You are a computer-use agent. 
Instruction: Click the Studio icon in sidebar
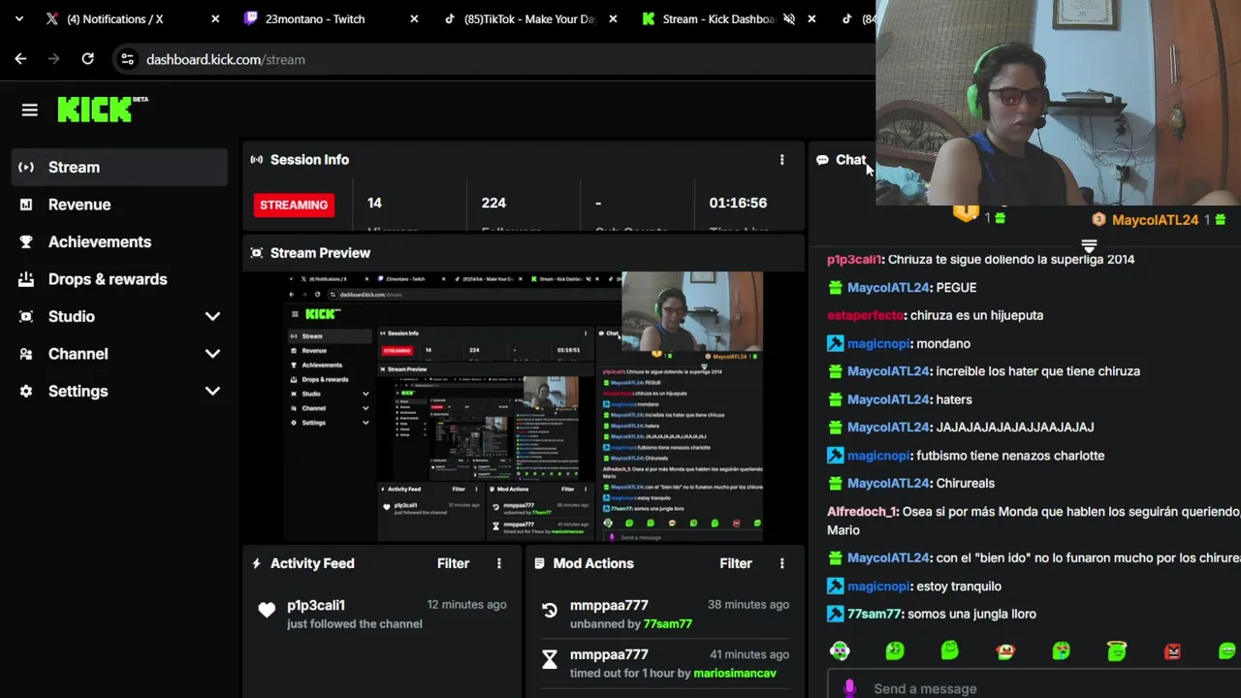[26, 316]
